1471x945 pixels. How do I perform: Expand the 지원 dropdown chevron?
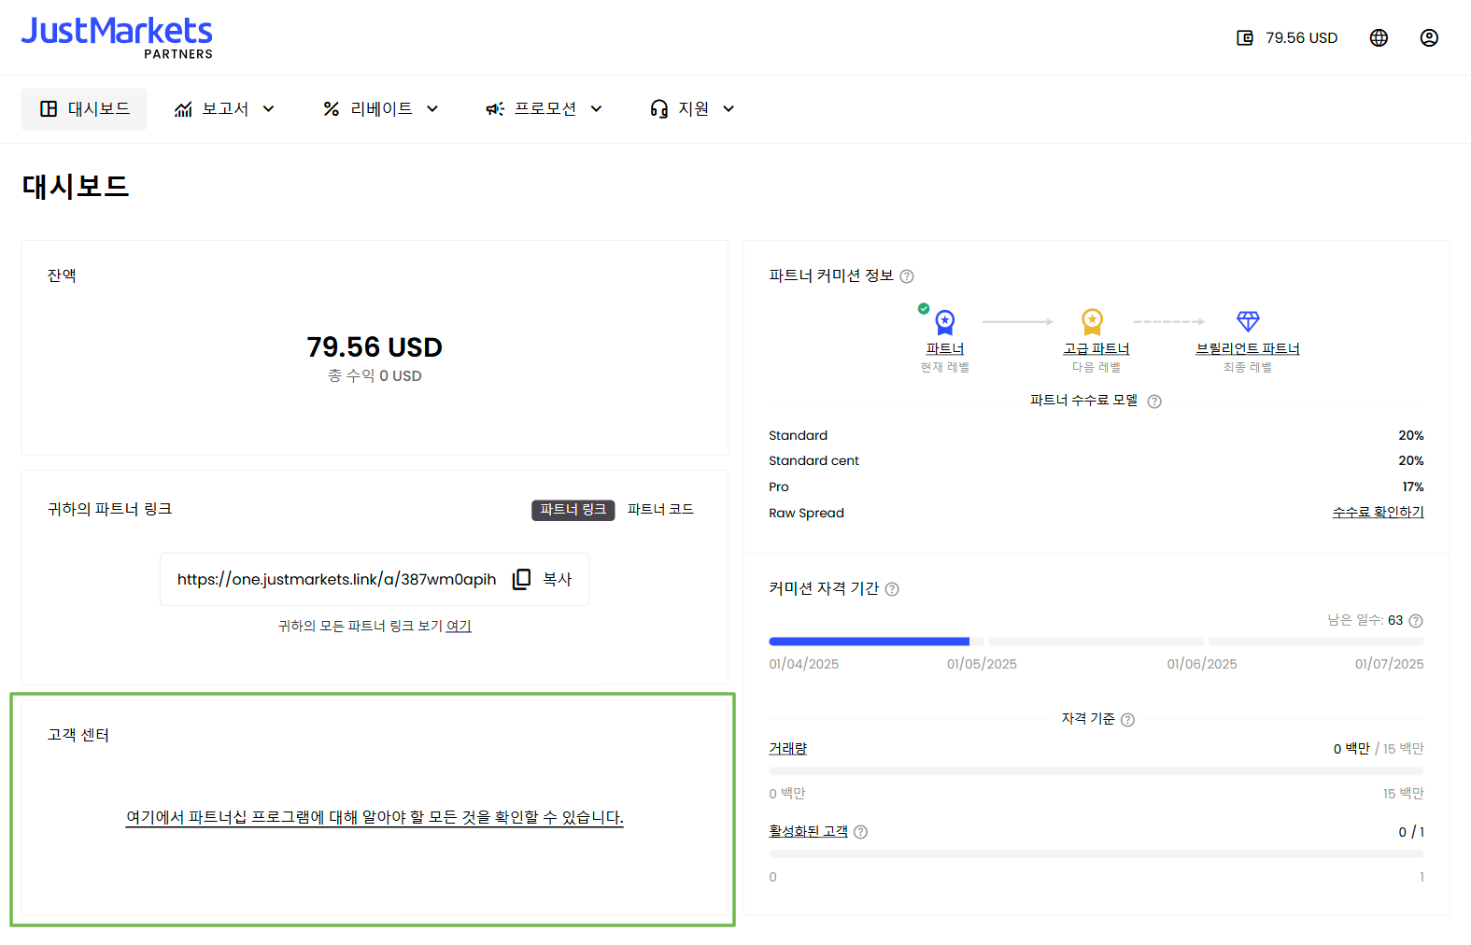pos(728,109)
